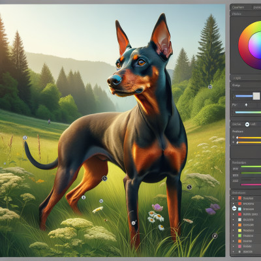Select the pink swatch in the list
This screenshot has width=261, height=261.
click(239, 247)
